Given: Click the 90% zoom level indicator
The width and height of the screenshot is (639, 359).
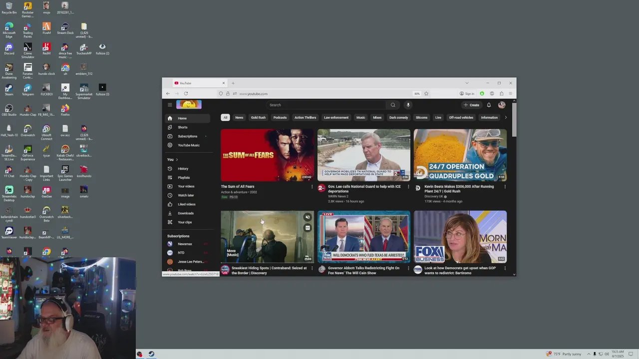Looking at the screenshot, I should (416, 94).
